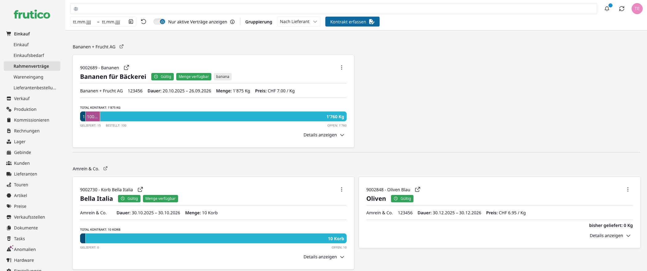Click the start date field tt.mm.jjjj
The image size is (647, 271).
pos(82,22)
